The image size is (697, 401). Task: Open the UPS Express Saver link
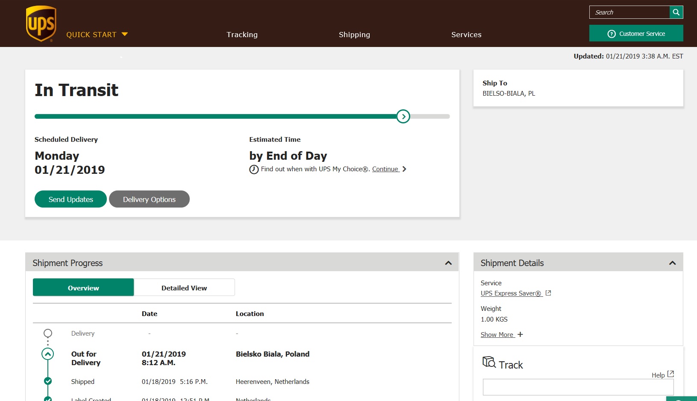511,293
